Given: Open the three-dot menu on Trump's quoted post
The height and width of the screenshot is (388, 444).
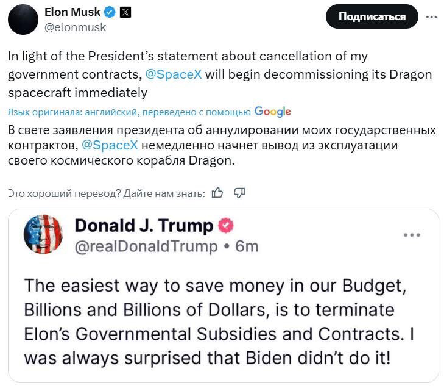Looking at the screenshot, I should (x=412, y=234).
